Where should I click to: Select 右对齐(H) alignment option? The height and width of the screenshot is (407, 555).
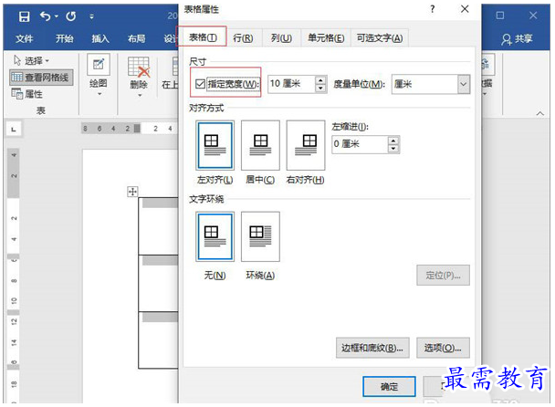point(306,145)
